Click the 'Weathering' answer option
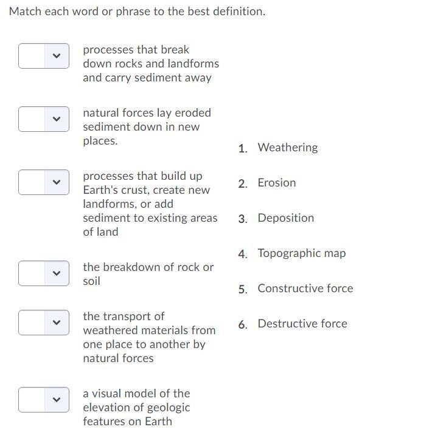 [x=287, y=148]
